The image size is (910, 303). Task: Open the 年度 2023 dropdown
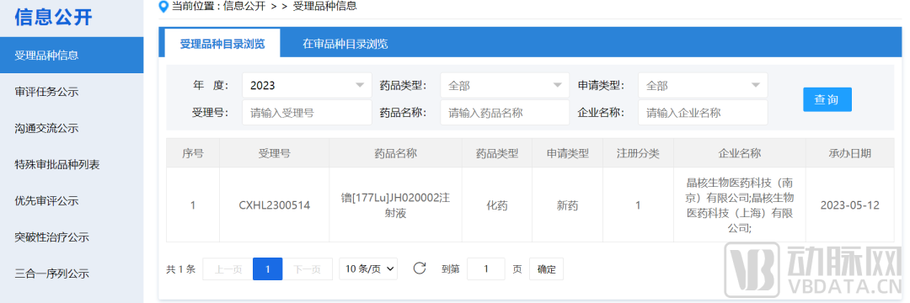point(307,85)
